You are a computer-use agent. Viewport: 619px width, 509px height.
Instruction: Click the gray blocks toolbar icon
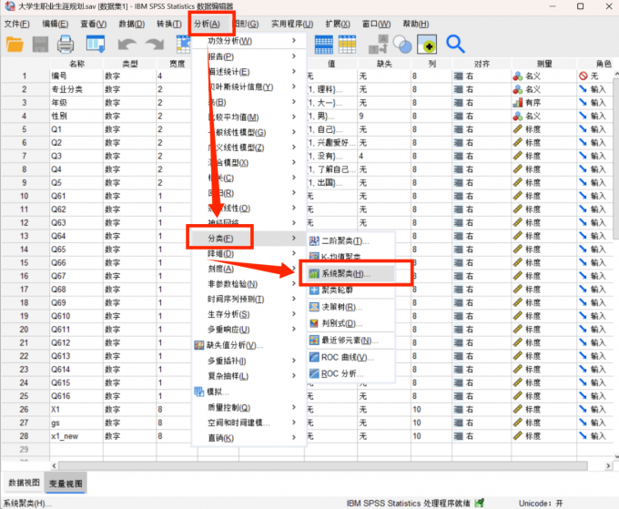(x=378, y=45)
